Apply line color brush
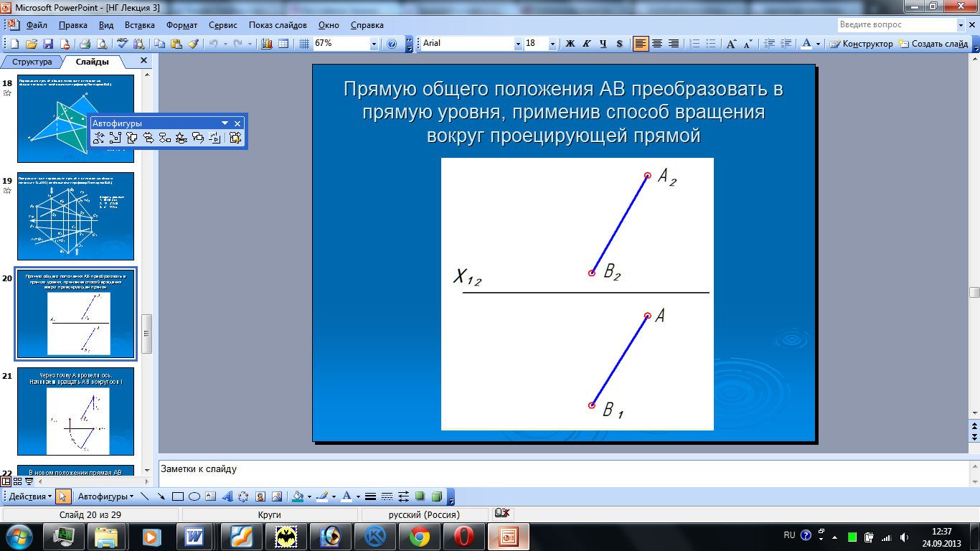 [323, 496]
